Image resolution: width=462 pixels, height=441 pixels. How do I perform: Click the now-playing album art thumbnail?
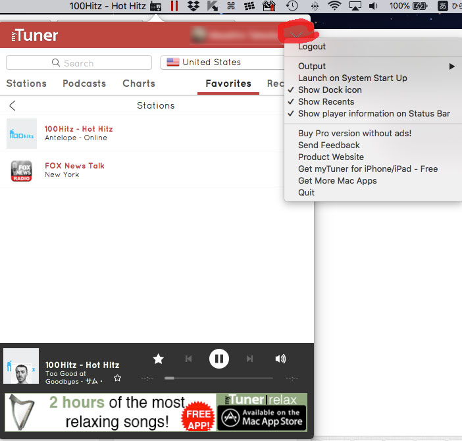21,366
